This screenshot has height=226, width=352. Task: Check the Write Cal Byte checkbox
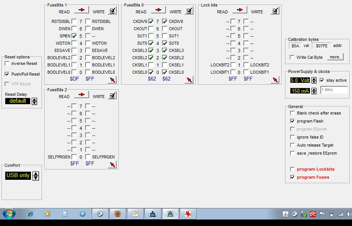[292, 57]
